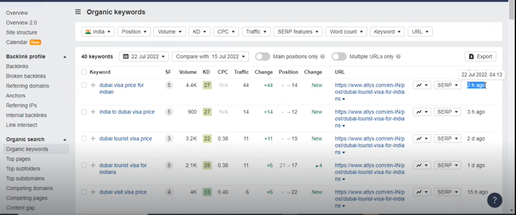
Task: Click the Export button
Action: (x=480, y=57)
